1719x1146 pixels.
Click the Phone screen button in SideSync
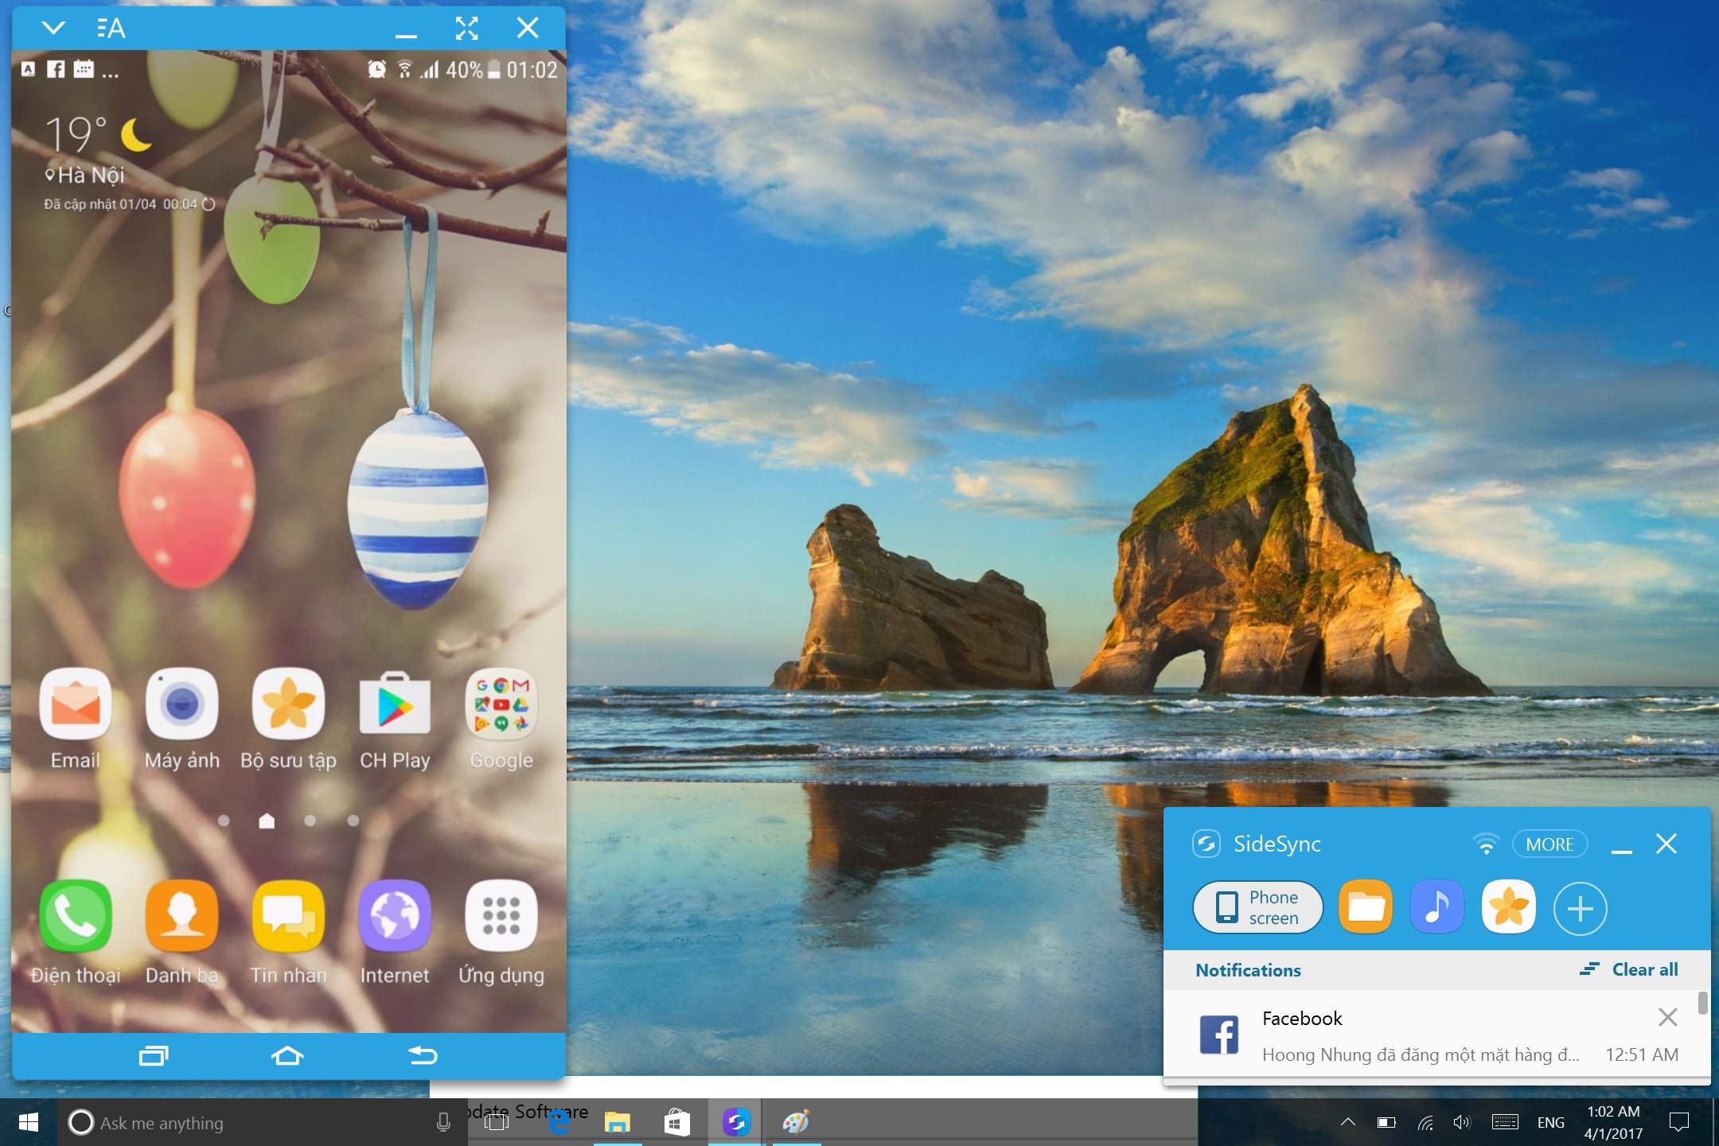pyautogui.click(x=1257, y=907)
